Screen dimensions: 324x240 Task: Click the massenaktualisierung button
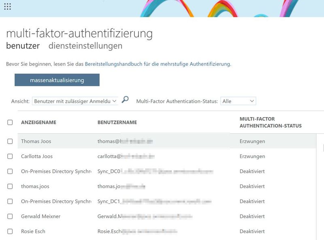pyautogui.click(x=57, y=80)
